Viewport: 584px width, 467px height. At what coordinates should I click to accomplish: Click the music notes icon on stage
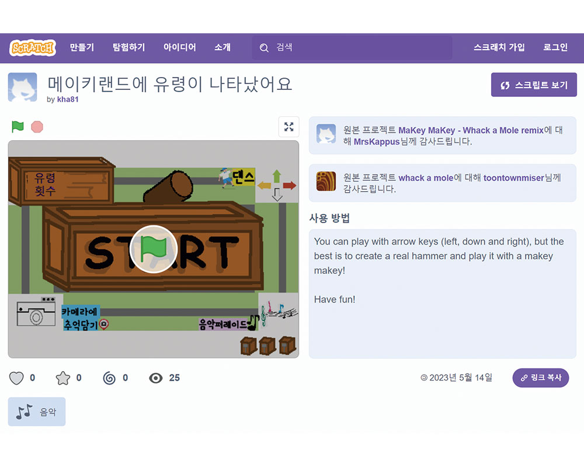pyautogui.click(x=279, y=312)
